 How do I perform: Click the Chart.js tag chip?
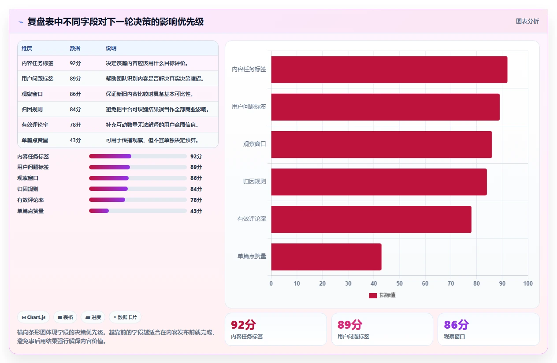click(x=33, y=317)
